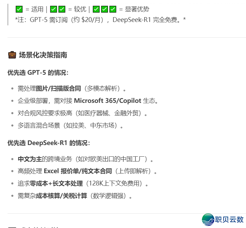Image resolution: width=246 pixels, height=228 pixels.
Task: Select the legend text 显著优势
Action: 137,9
